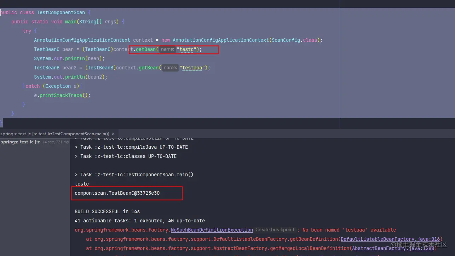Click BUILD SUCCESSFUL in 14s line
455x256 pixels.
click(107, 211)
